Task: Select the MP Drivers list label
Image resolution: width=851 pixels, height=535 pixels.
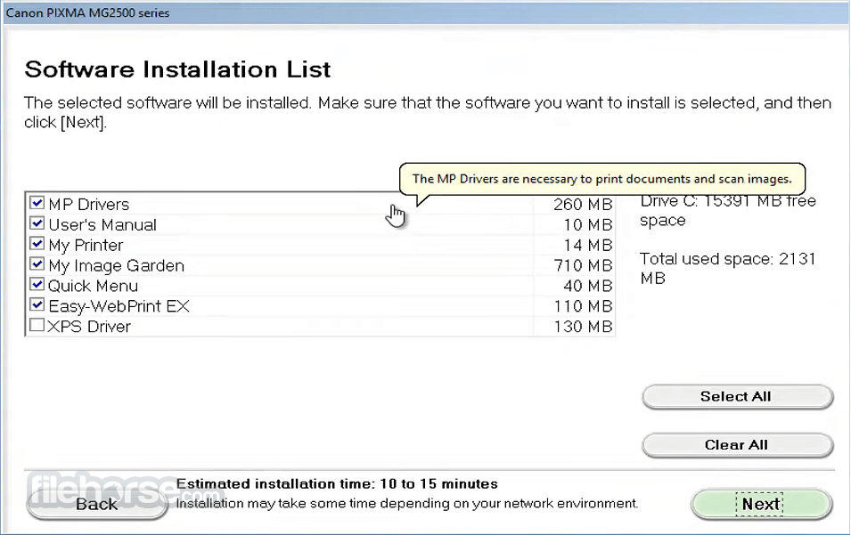Action: coord(89,205)
